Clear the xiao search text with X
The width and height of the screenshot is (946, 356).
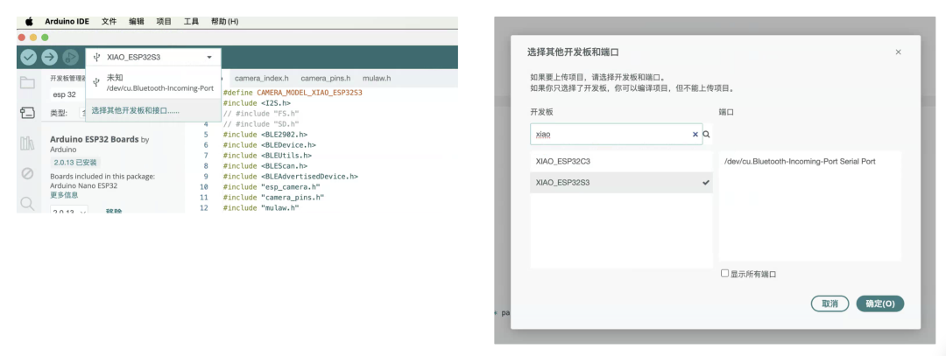tap(695, 135)
